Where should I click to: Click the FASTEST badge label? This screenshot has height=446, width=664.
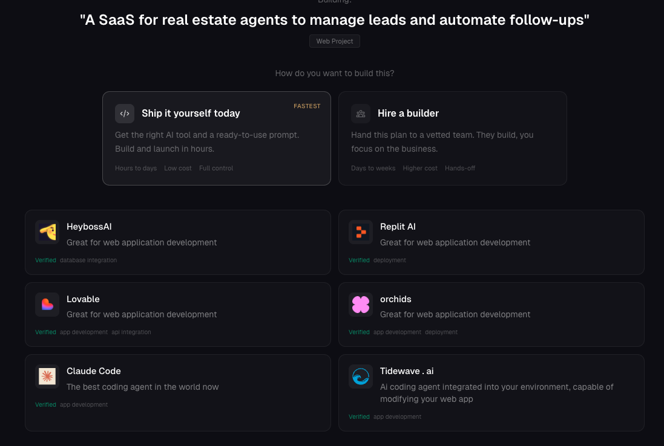click(x=307, y=106)
